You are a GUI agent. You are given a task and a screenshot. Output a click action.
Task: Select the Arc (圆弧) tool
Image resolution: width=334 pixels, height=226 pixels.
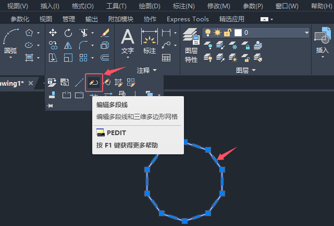point(10,42)
